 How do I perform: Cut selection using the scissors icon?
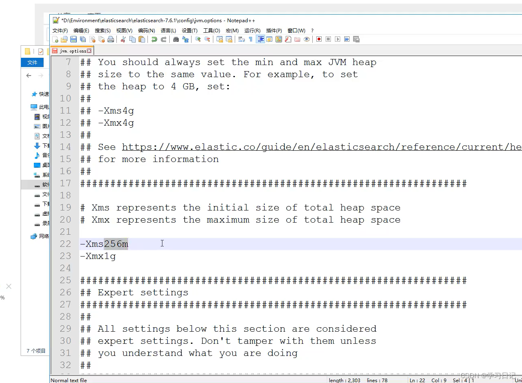pos(123,39)
